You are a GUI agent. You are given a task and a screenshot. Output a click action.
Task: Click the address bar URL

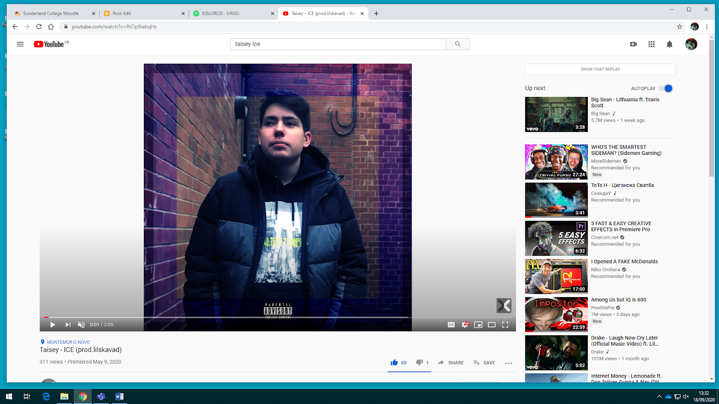point(114,26)
